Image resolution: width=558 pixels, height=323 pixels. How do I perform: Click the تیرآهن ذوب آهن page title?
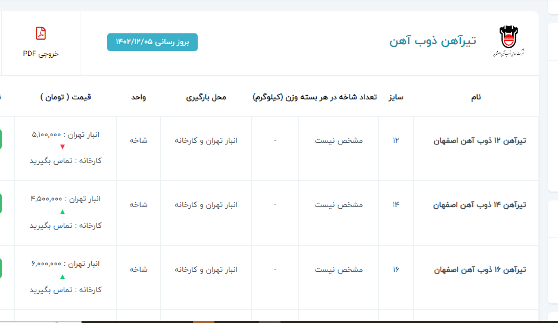coord(433,41)
